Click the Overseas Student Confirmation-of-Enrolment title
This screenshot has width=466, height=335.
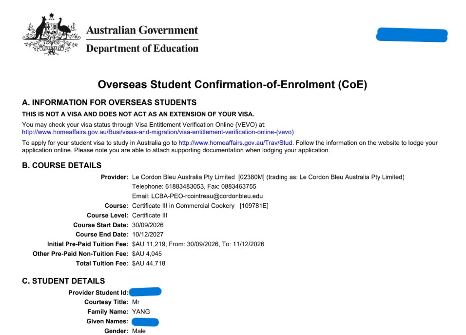pyautogui.click(x=233, y=84)
